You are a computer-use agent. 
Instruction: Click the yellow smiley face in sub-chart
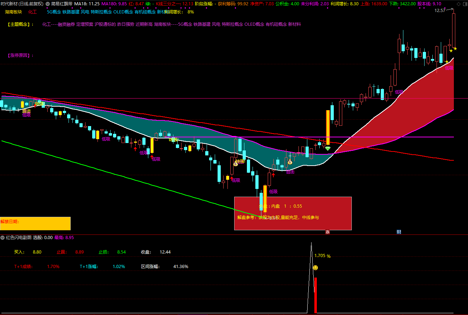pos(315,268)
